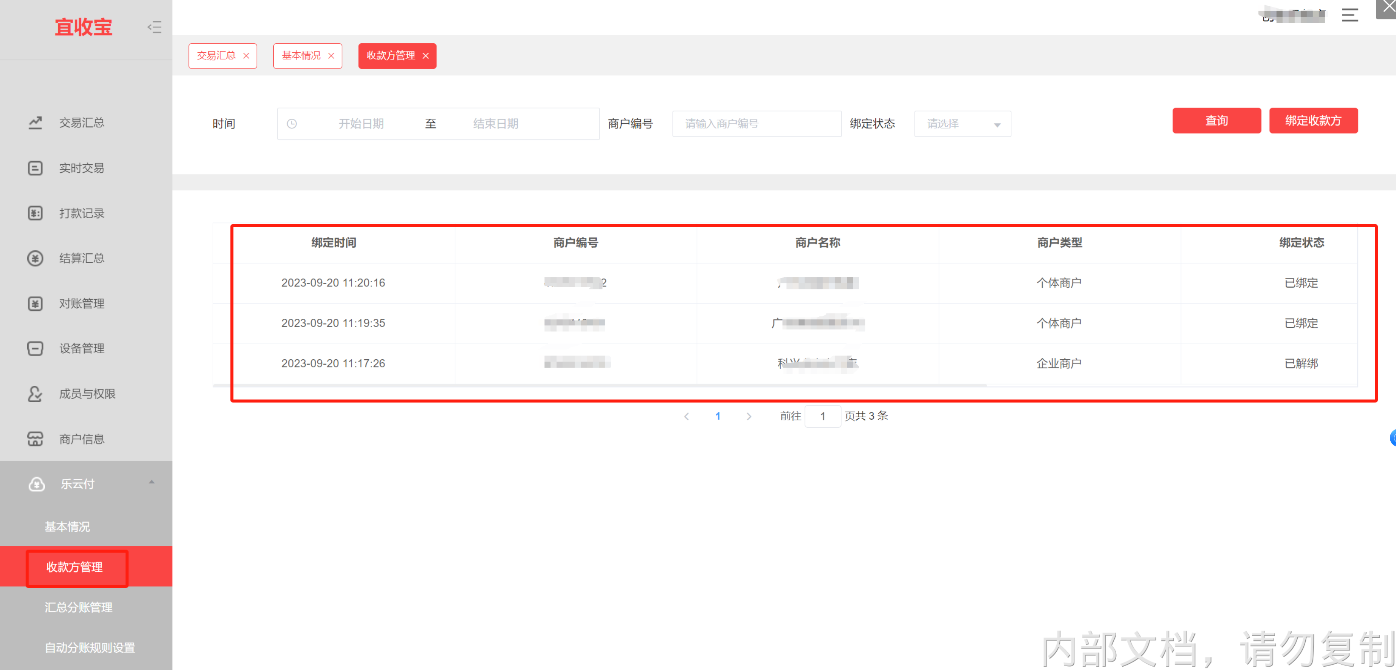
Task: Close the 交易汇总 tab
Action: pyautogui.click(x=246, y=56)
